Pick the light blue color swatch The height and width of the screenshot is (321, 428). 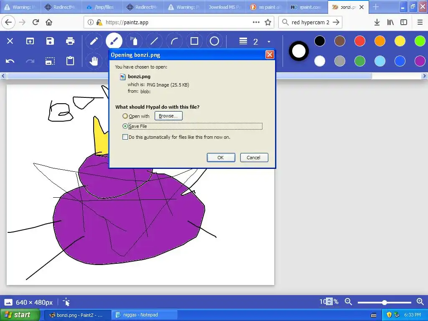tap(380, 61)
